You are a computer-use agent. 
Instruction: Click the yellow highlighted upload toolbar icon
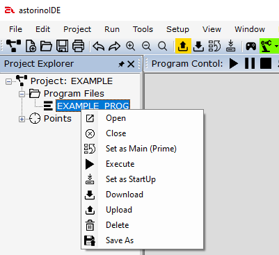pos(183,46)
